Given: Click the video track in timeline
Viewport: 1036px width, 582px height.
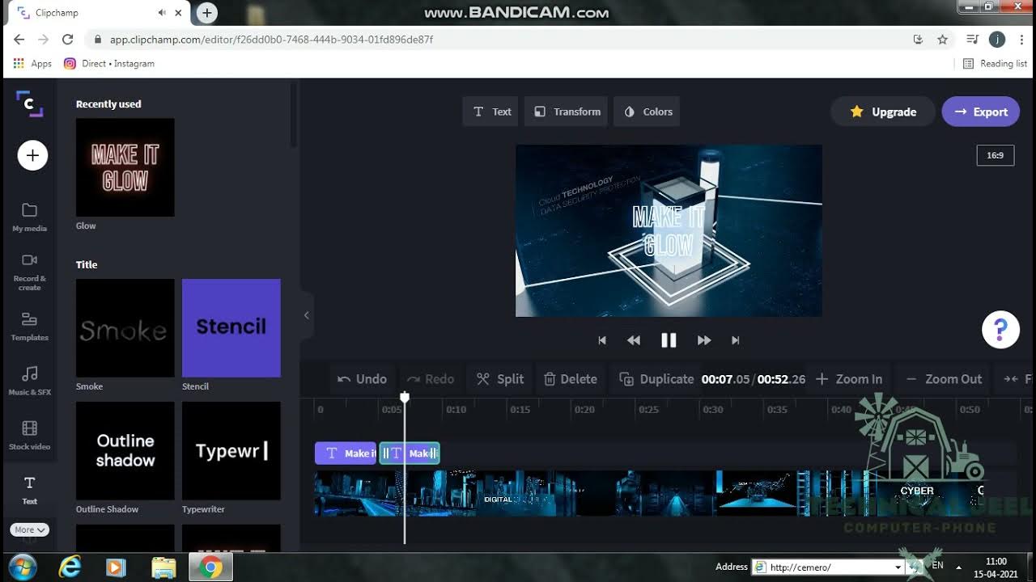Looking at the screenshot, I should (647, 493).
